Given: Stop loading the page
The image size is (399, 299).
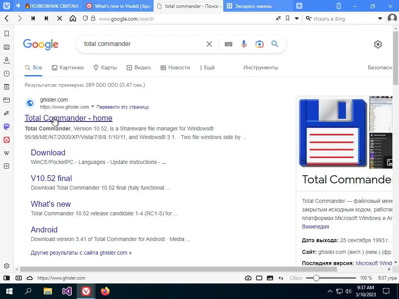Looking at the screenshot, I should click(60, 18).
